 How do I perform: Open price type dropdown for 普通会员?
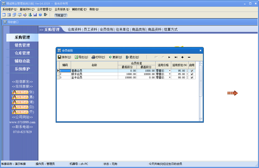[x=170, y=71]
